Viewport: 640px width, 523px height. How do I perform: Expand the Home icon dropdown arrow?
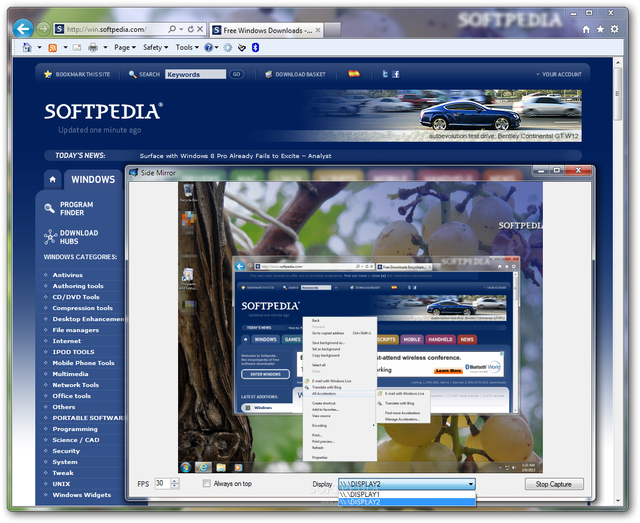(x=39, y=47)
